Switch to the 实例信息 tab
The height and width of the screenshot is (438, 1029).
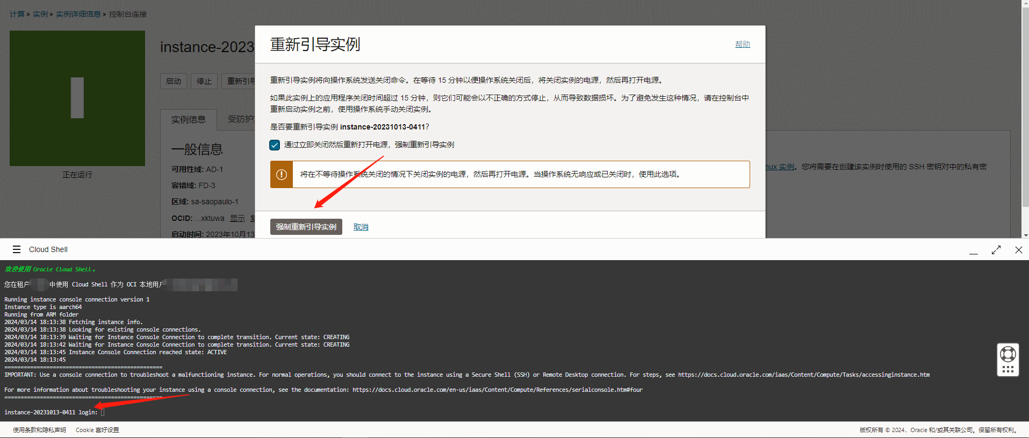coord(188,120)
